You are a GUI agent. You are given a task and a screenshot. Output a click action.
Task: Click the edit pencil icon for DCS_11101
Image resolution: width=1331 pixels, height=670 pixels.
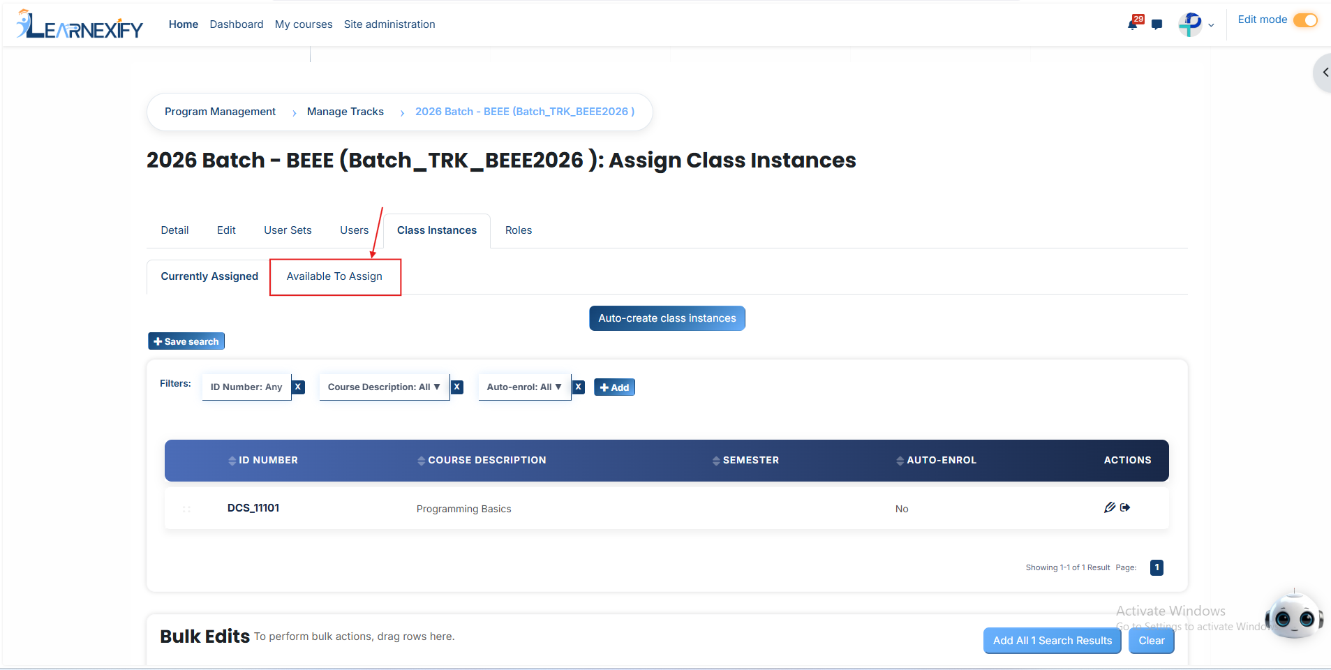pyautogui.click(x=1110, y=507)
